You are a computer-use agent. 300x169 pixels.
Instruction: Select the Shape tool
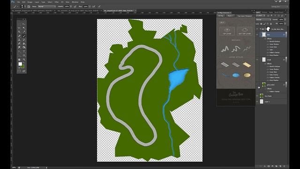tap(24, 55)
